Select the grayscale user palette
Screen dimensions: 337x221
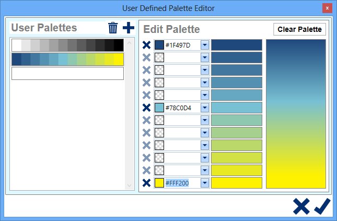click(67, 45)
